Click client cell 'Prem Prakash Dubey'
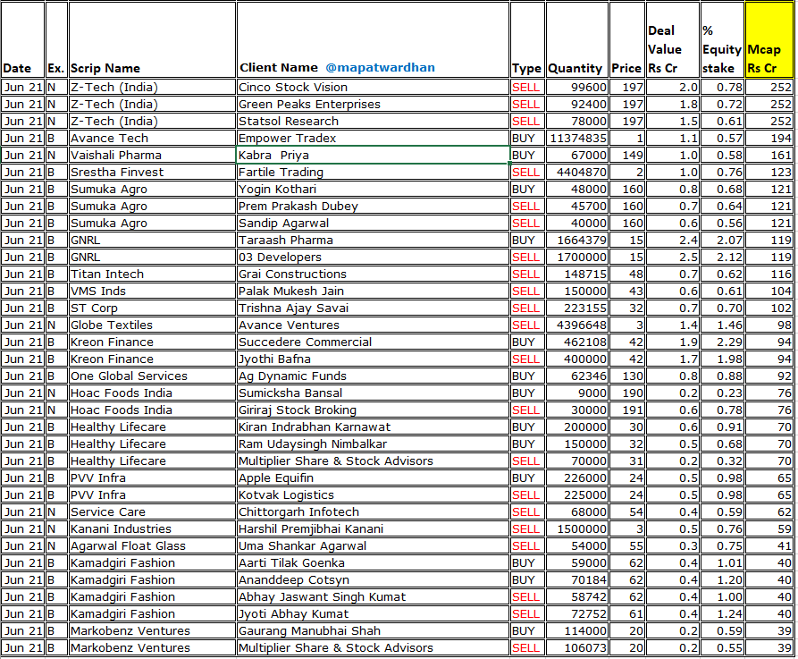The image size is (798, 659). click(x=373, y=206)
